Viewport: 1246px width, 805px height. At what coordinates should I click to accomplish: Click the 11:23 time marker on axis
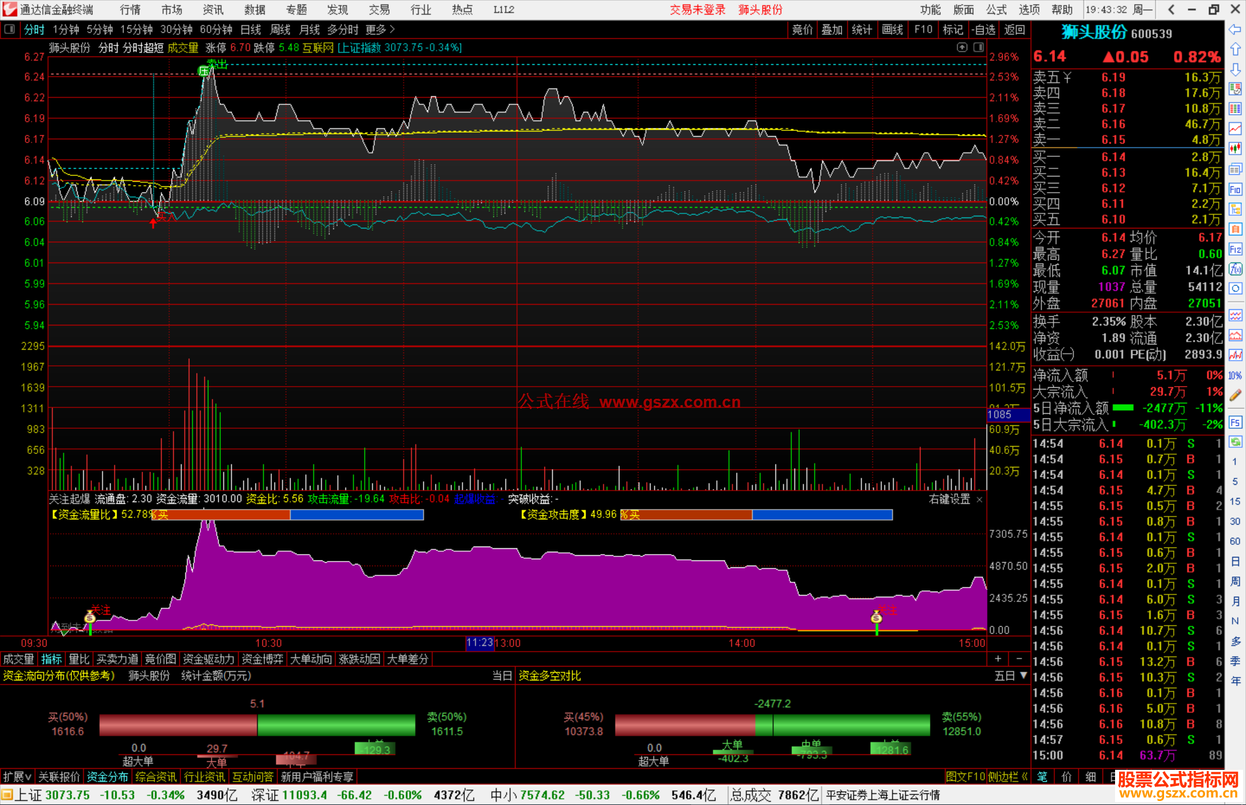(479, 642)
